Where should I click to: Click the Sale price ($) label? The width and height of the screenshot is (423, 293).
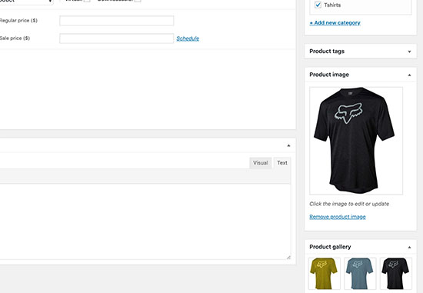(x=15, y=38)
